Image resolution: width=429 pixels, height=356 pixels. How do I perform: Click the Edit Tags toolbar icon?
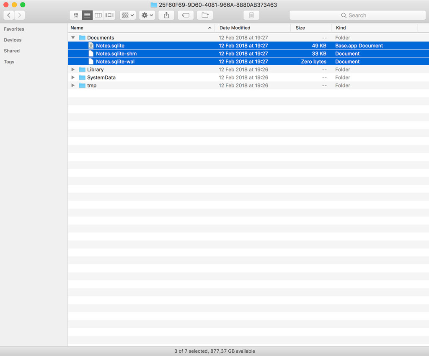[x=186, y=15]
